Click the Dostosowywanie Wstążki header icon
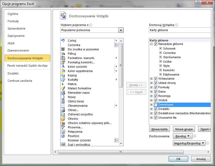 pos(63,15)
